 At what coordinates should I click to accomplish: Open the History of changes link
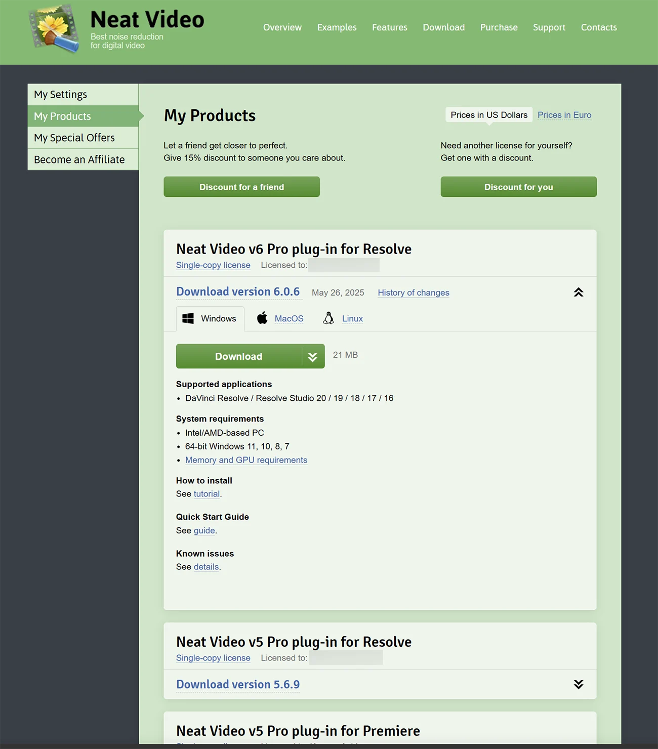click(x=414, y=293)
